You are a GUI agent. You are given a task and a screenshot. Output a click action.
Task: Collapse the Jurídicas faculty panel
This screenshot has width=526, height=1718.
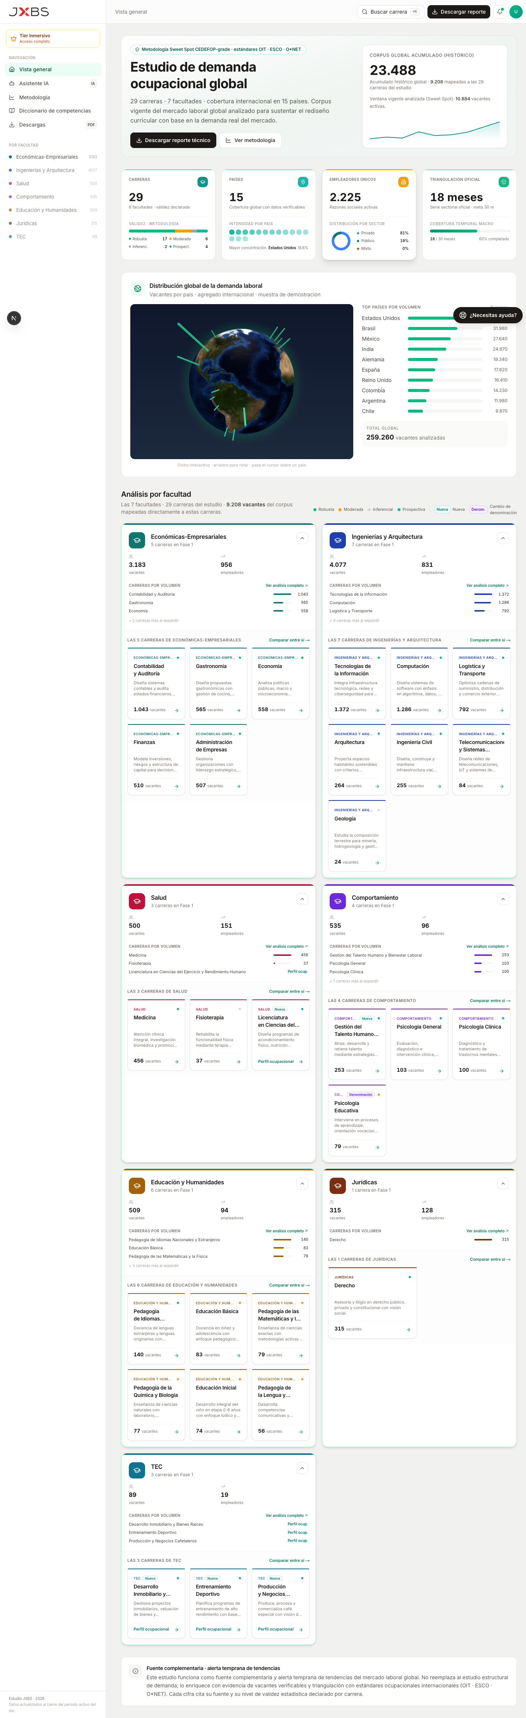503,1184
